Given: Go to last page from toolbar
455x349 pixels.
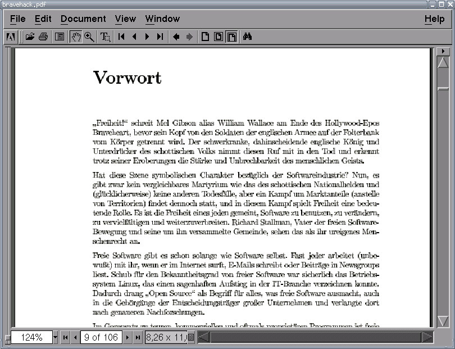Looking at the screenshot, I should tap(160, 37).
